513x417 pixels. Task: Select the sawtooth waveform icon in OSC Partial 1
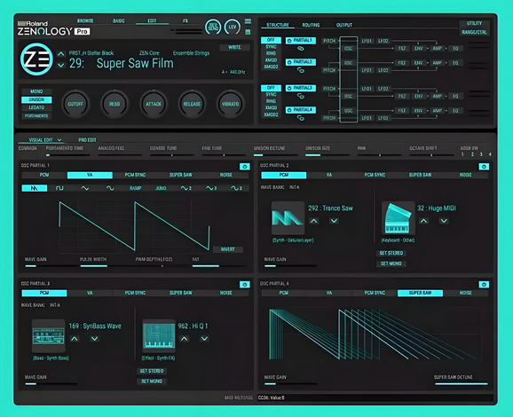coord(35,188)
